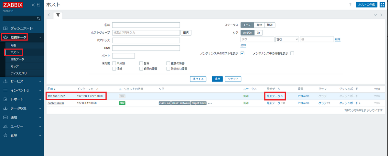
Task: Click the three-dots more tags icon
Action: point(210,104)
